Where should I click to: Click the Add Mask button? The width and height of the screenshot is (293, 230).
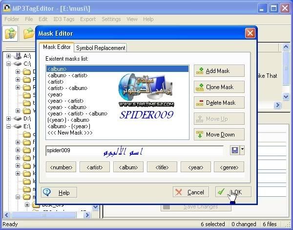tap(219, 71)
